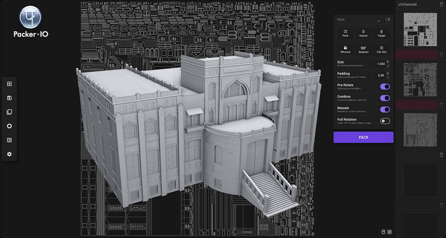
Task: Open the stacked layers icon in left sidebar
Action: [x=9, y=112]
